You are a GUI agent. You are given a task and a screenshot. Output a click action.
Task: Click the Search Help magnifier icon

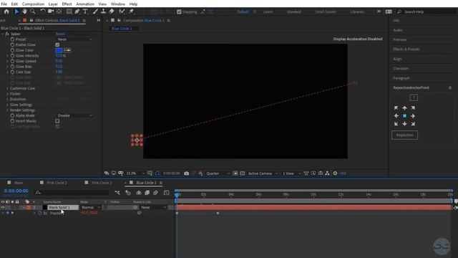pyautogui.click(x=399, y=11)
